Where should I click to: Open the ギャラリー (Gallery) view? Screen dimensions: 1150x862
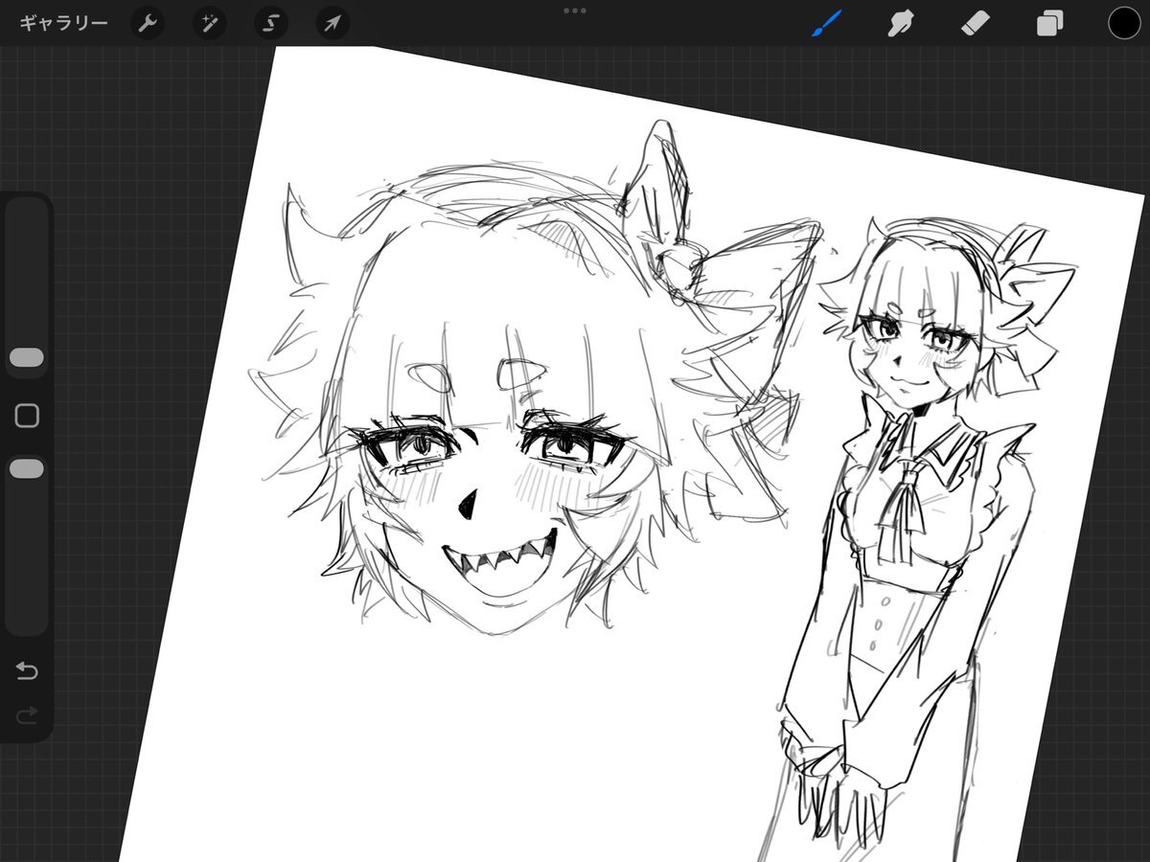tap(63, 23)
